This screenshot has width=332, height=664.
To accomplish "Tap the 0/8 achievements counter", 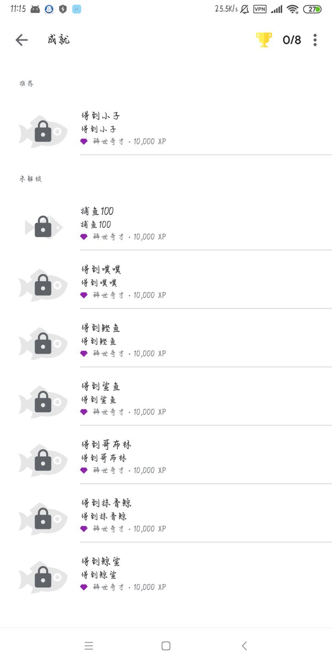I will (x=292, y=40).
